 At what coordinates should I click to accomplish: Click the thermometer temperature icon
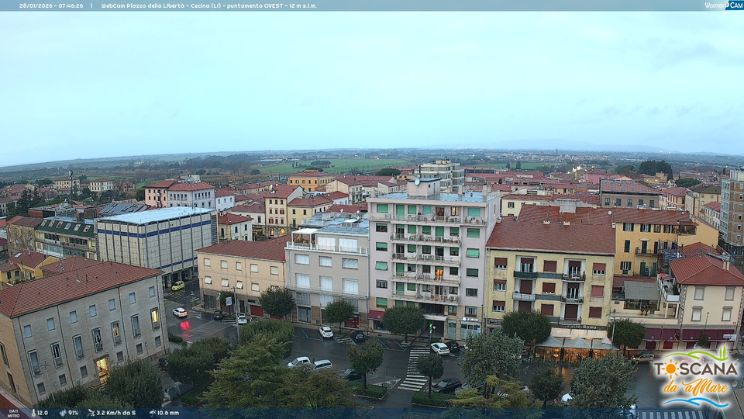[x=33, y=413]
